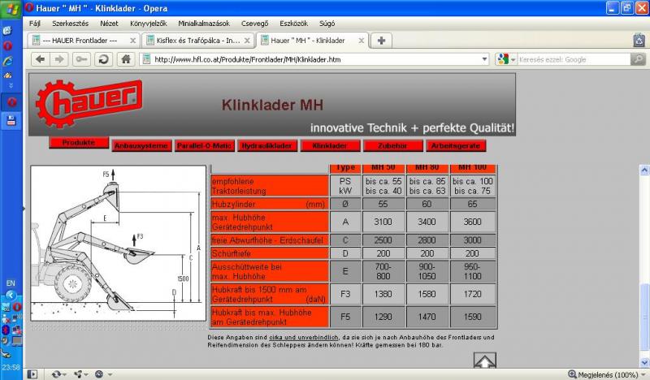This screenshot has height=380, width=650.
Task: Open the closed tabs trash icon
Action: (639, 41)
